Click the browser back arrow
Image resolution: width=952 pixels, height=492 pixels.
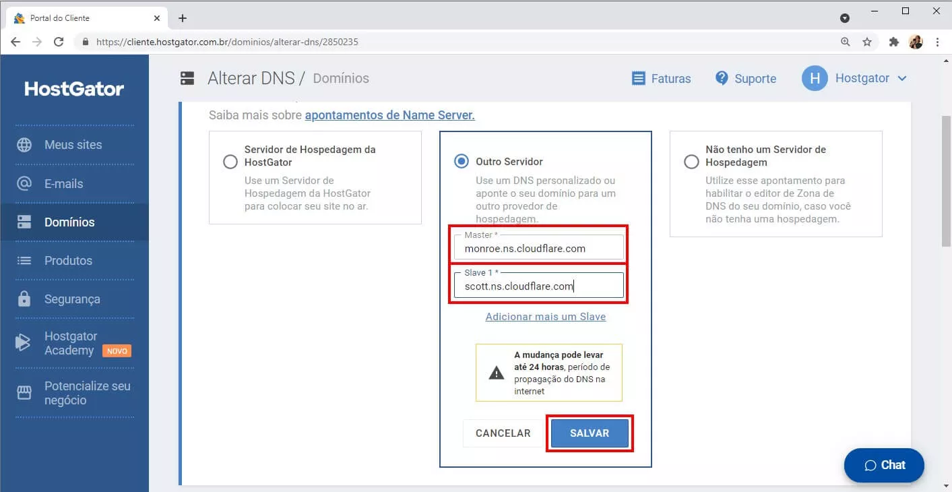[15, 42]
